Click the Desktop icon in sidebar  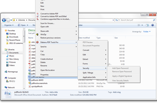(7, 34)
